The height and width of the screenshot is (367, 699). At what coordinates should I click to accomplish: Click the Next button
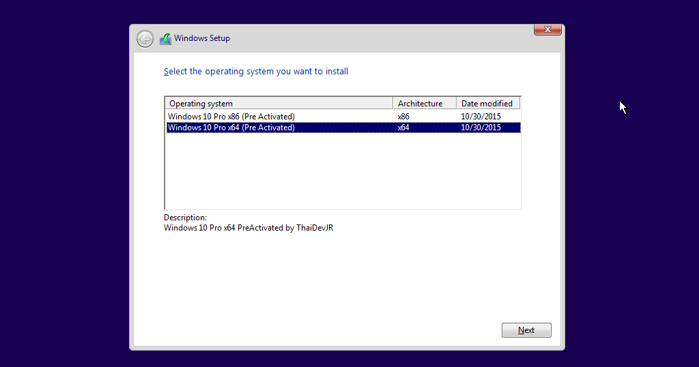[x=526, y=330]
